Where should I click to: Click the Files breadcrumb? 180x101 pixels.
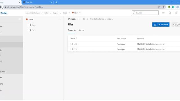coord(65,13)
